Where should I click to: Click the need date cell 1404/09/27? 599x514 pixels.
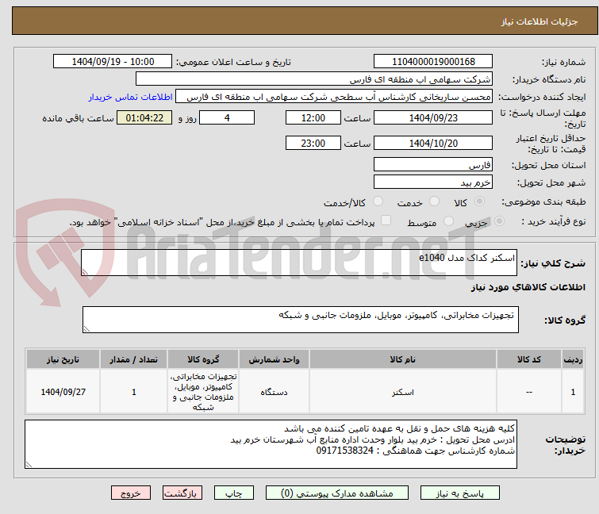point(63,392)
